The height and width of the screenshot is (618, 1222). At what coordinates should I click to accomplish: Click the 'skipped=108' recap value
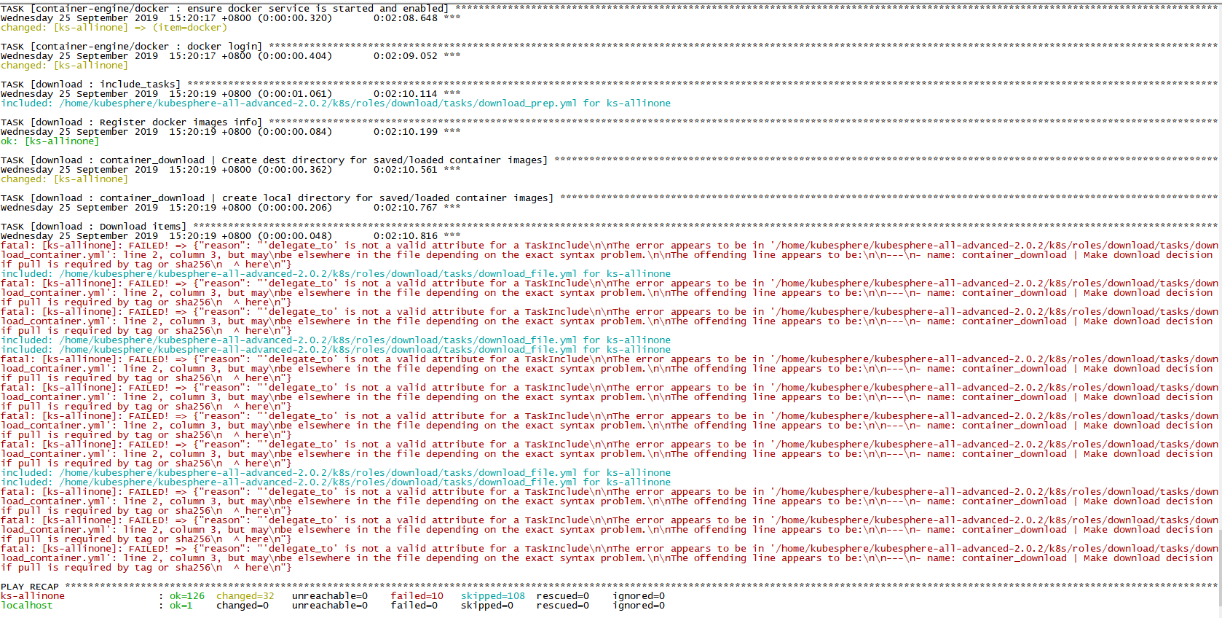(493, 596)
